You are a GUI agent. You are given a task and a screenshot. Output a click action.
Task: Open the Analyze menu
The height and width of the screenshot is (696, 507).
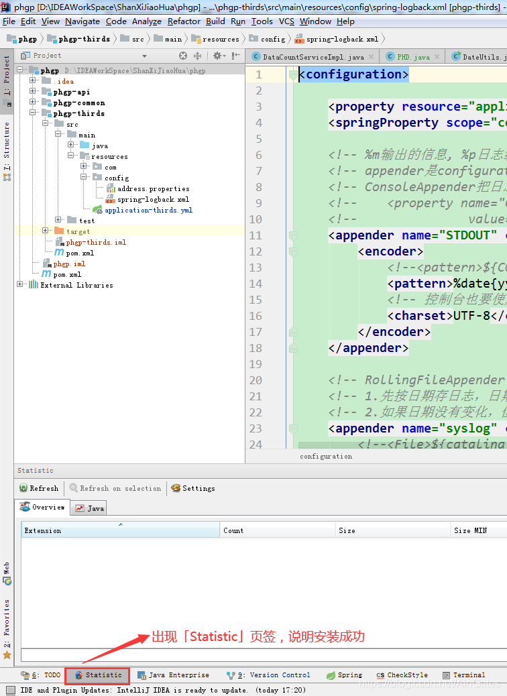tap(147, 21)
